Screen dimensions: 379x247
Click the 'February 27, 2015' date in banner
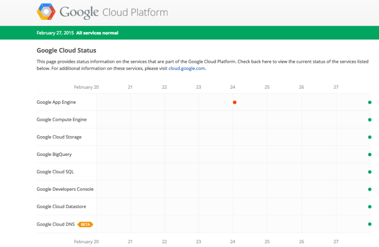[x=55, y=33]
